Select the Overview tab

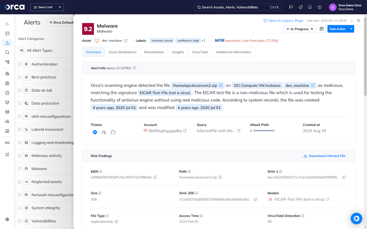tap(93, 52)
